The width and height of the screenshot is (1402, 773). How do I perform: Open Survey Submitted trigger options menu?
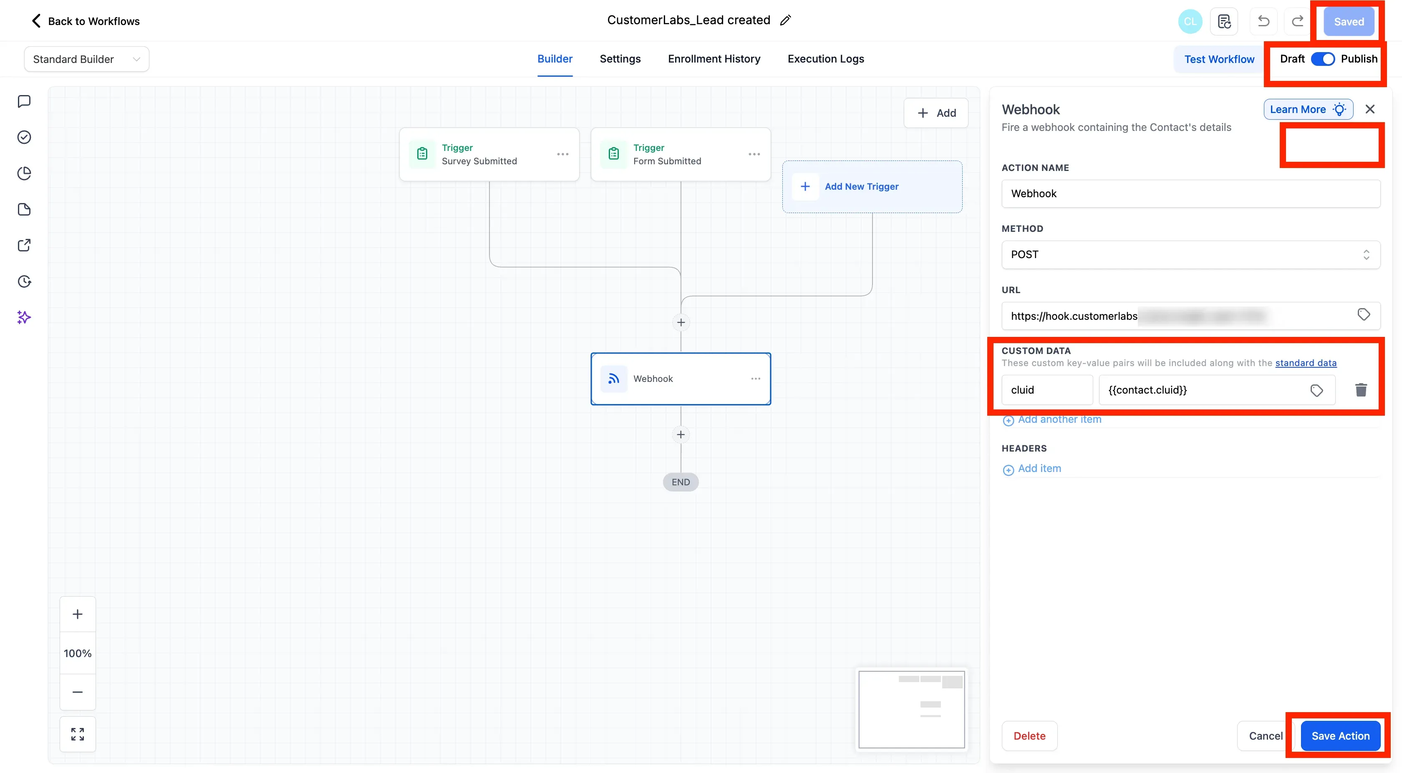click(x=563, y=154)
